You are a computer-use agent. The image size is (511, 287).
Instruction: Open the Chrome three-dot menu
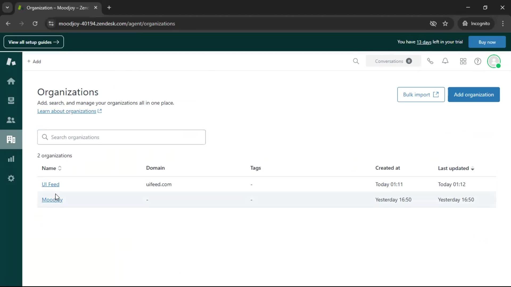click(503, 24)
